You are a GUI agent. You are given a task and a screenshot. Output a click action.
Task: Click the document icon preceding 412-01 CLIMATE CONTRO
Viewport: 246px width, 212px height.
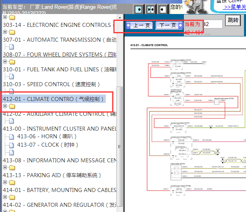tap(12, 91)
